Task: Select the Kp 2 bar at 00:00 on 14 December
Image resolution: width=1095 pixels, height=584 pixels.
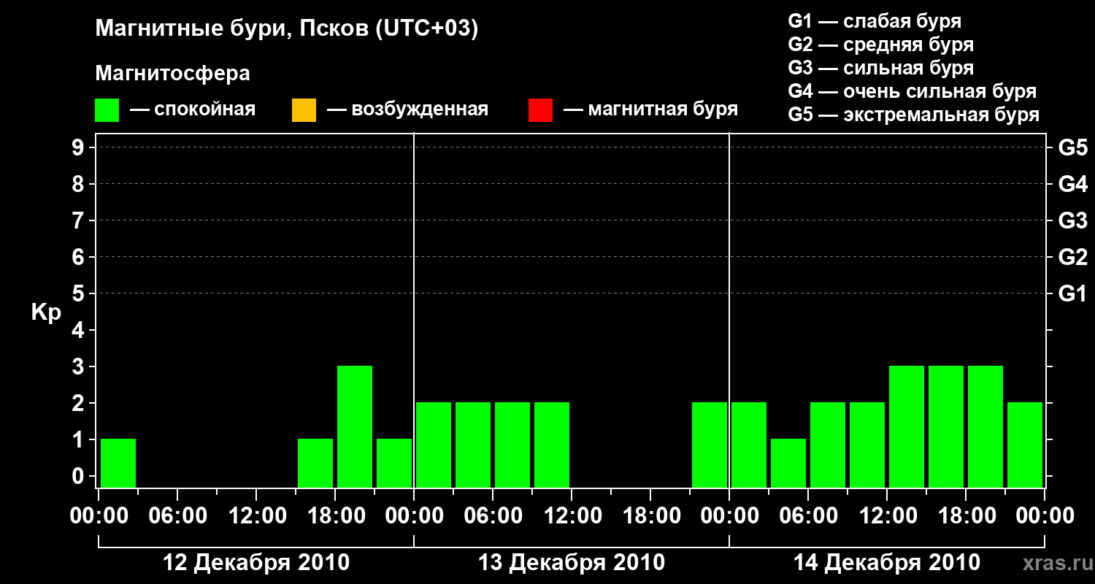Action: point(749,445)
